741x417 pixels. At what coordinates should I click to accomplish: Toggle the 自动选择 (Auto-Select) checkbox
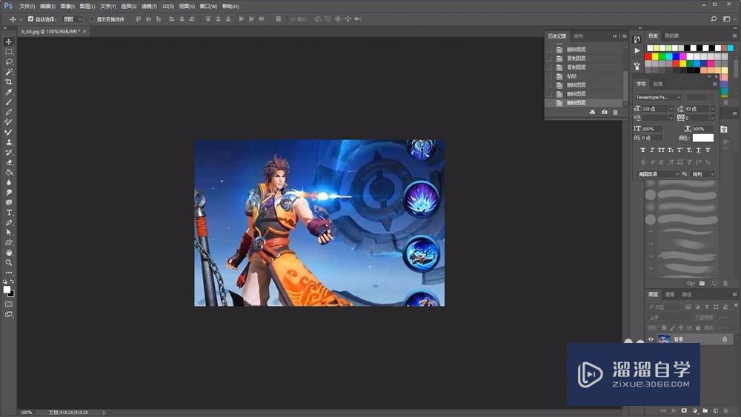[30, 19]
